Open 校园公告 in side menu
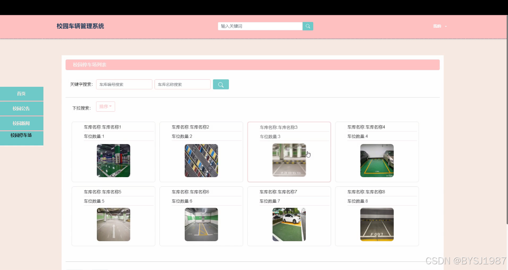The height and width of the screenshot is (270, 508). 21,108
